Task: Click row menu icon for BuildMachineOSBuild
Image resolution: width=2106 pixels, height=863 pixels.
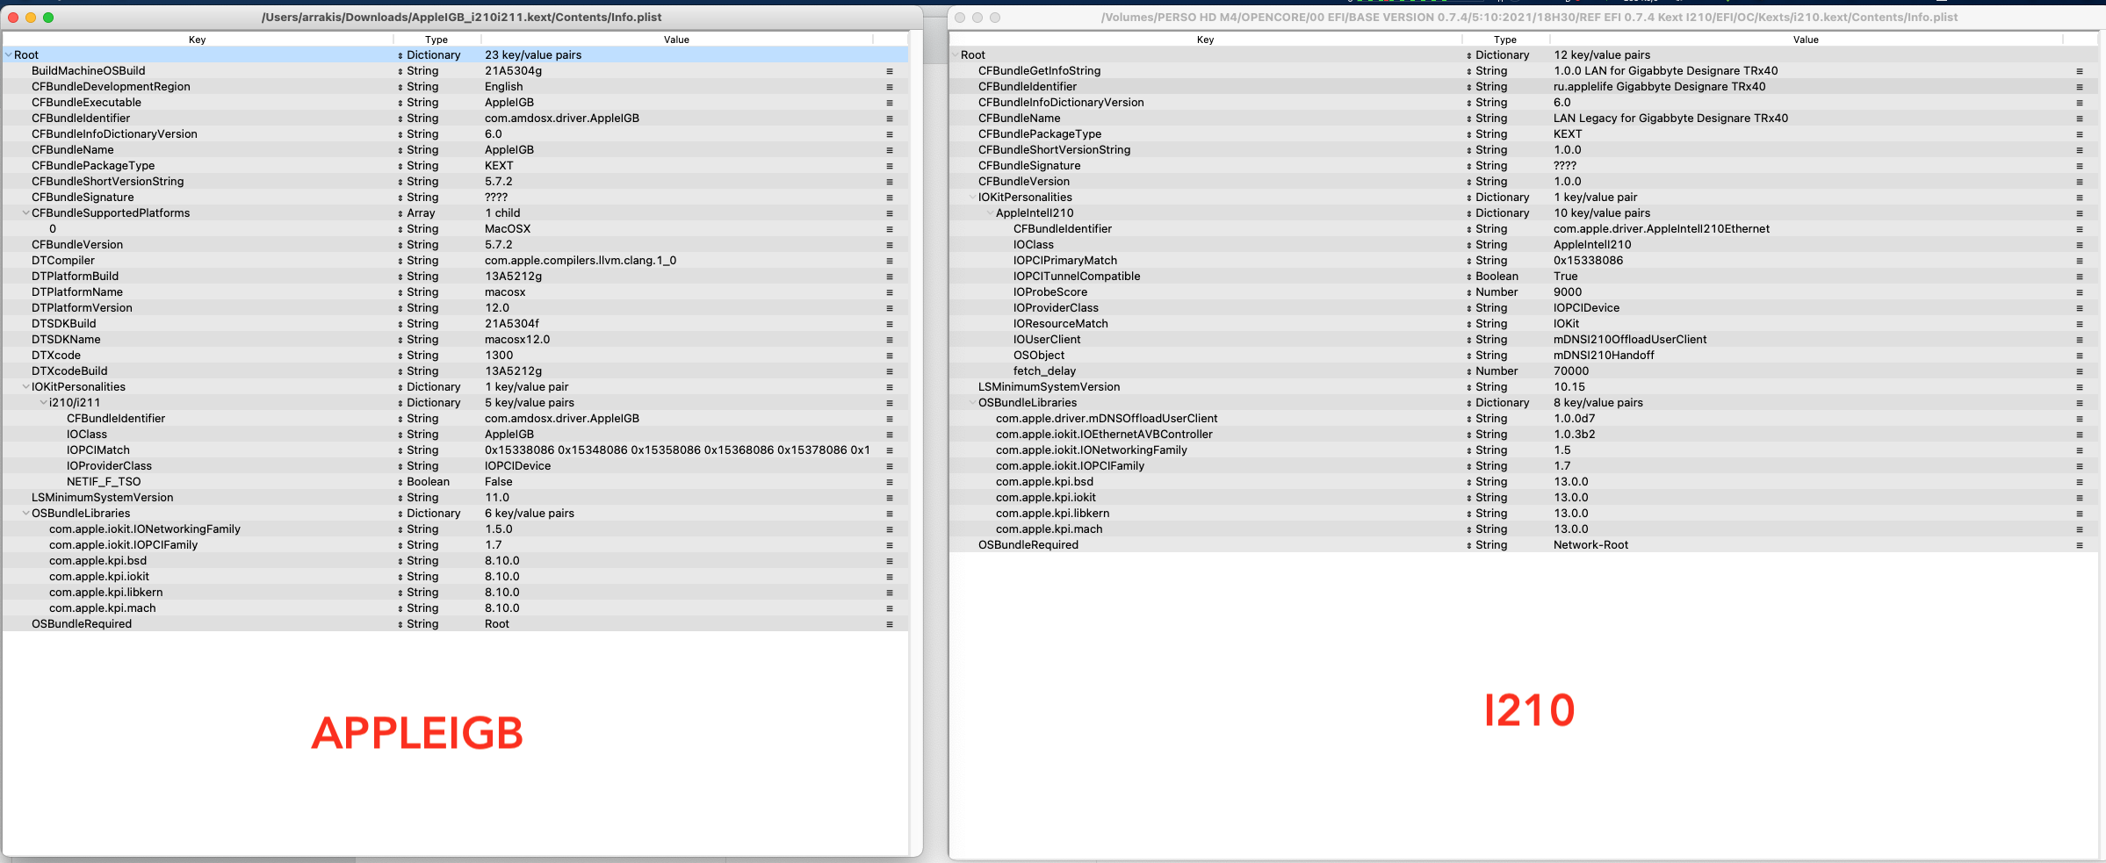Action: click(889, 71)
